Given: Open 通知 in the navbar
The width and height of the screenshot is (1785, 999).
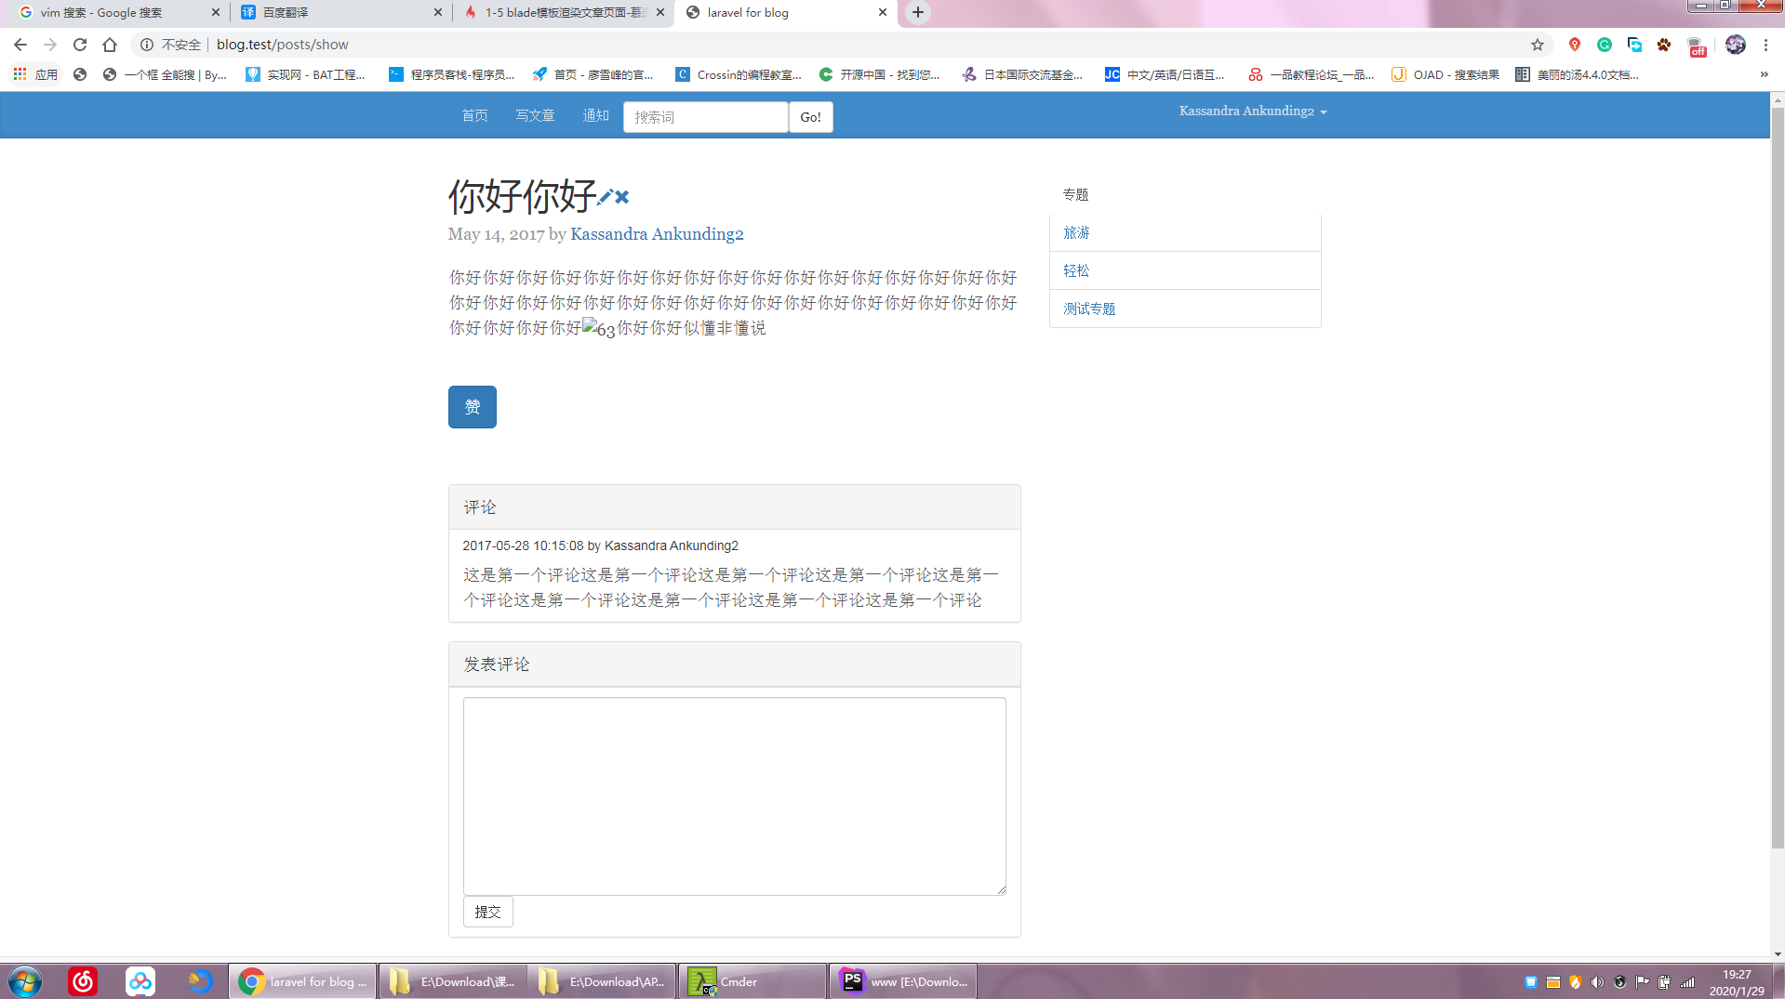Looking at the screenshot, I should point(595,116).
